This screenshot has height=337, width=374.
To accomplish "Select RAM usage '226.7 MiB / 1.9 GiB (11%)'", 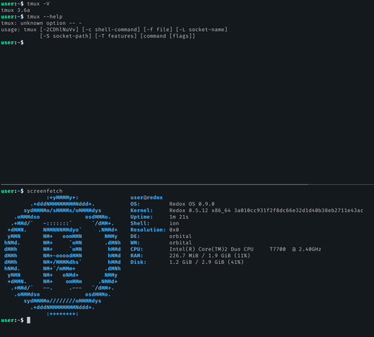I will tap(210, 256).
